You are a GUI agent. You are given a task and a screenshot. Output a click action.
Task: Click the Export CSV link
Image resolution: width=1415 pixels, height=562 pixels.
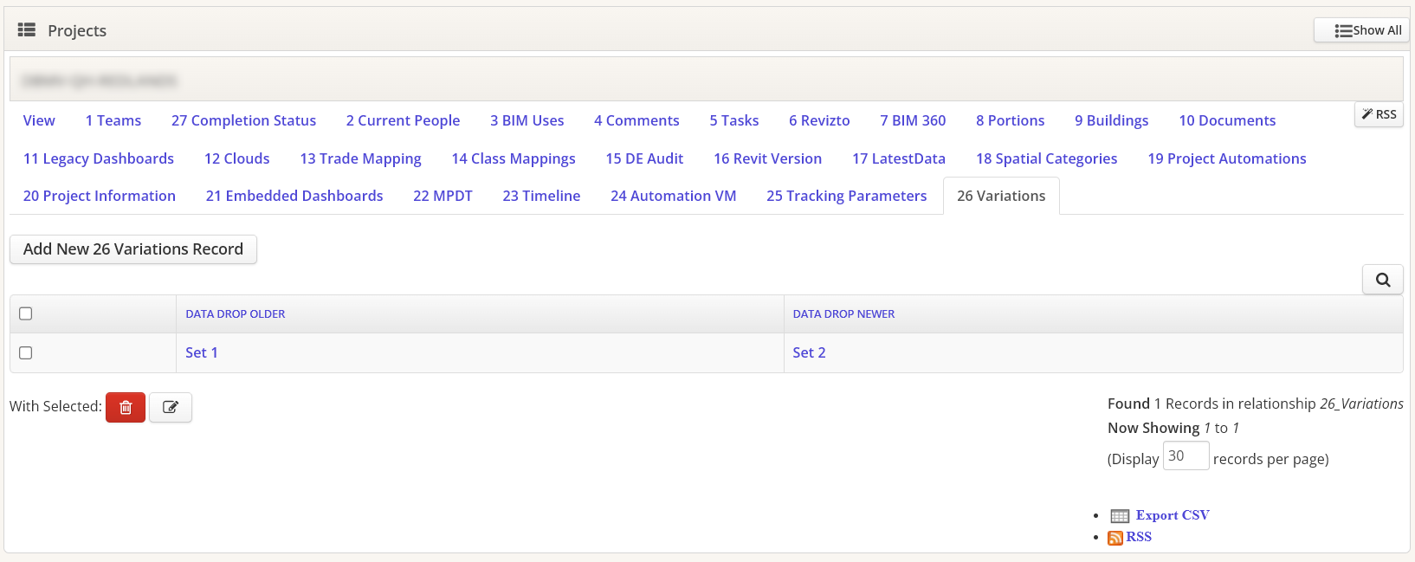pos(1173,515)
